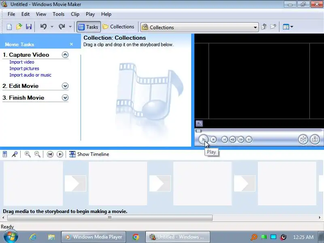Open the Views dropdown button
This screenshot has height=243, width=324.
288,27
